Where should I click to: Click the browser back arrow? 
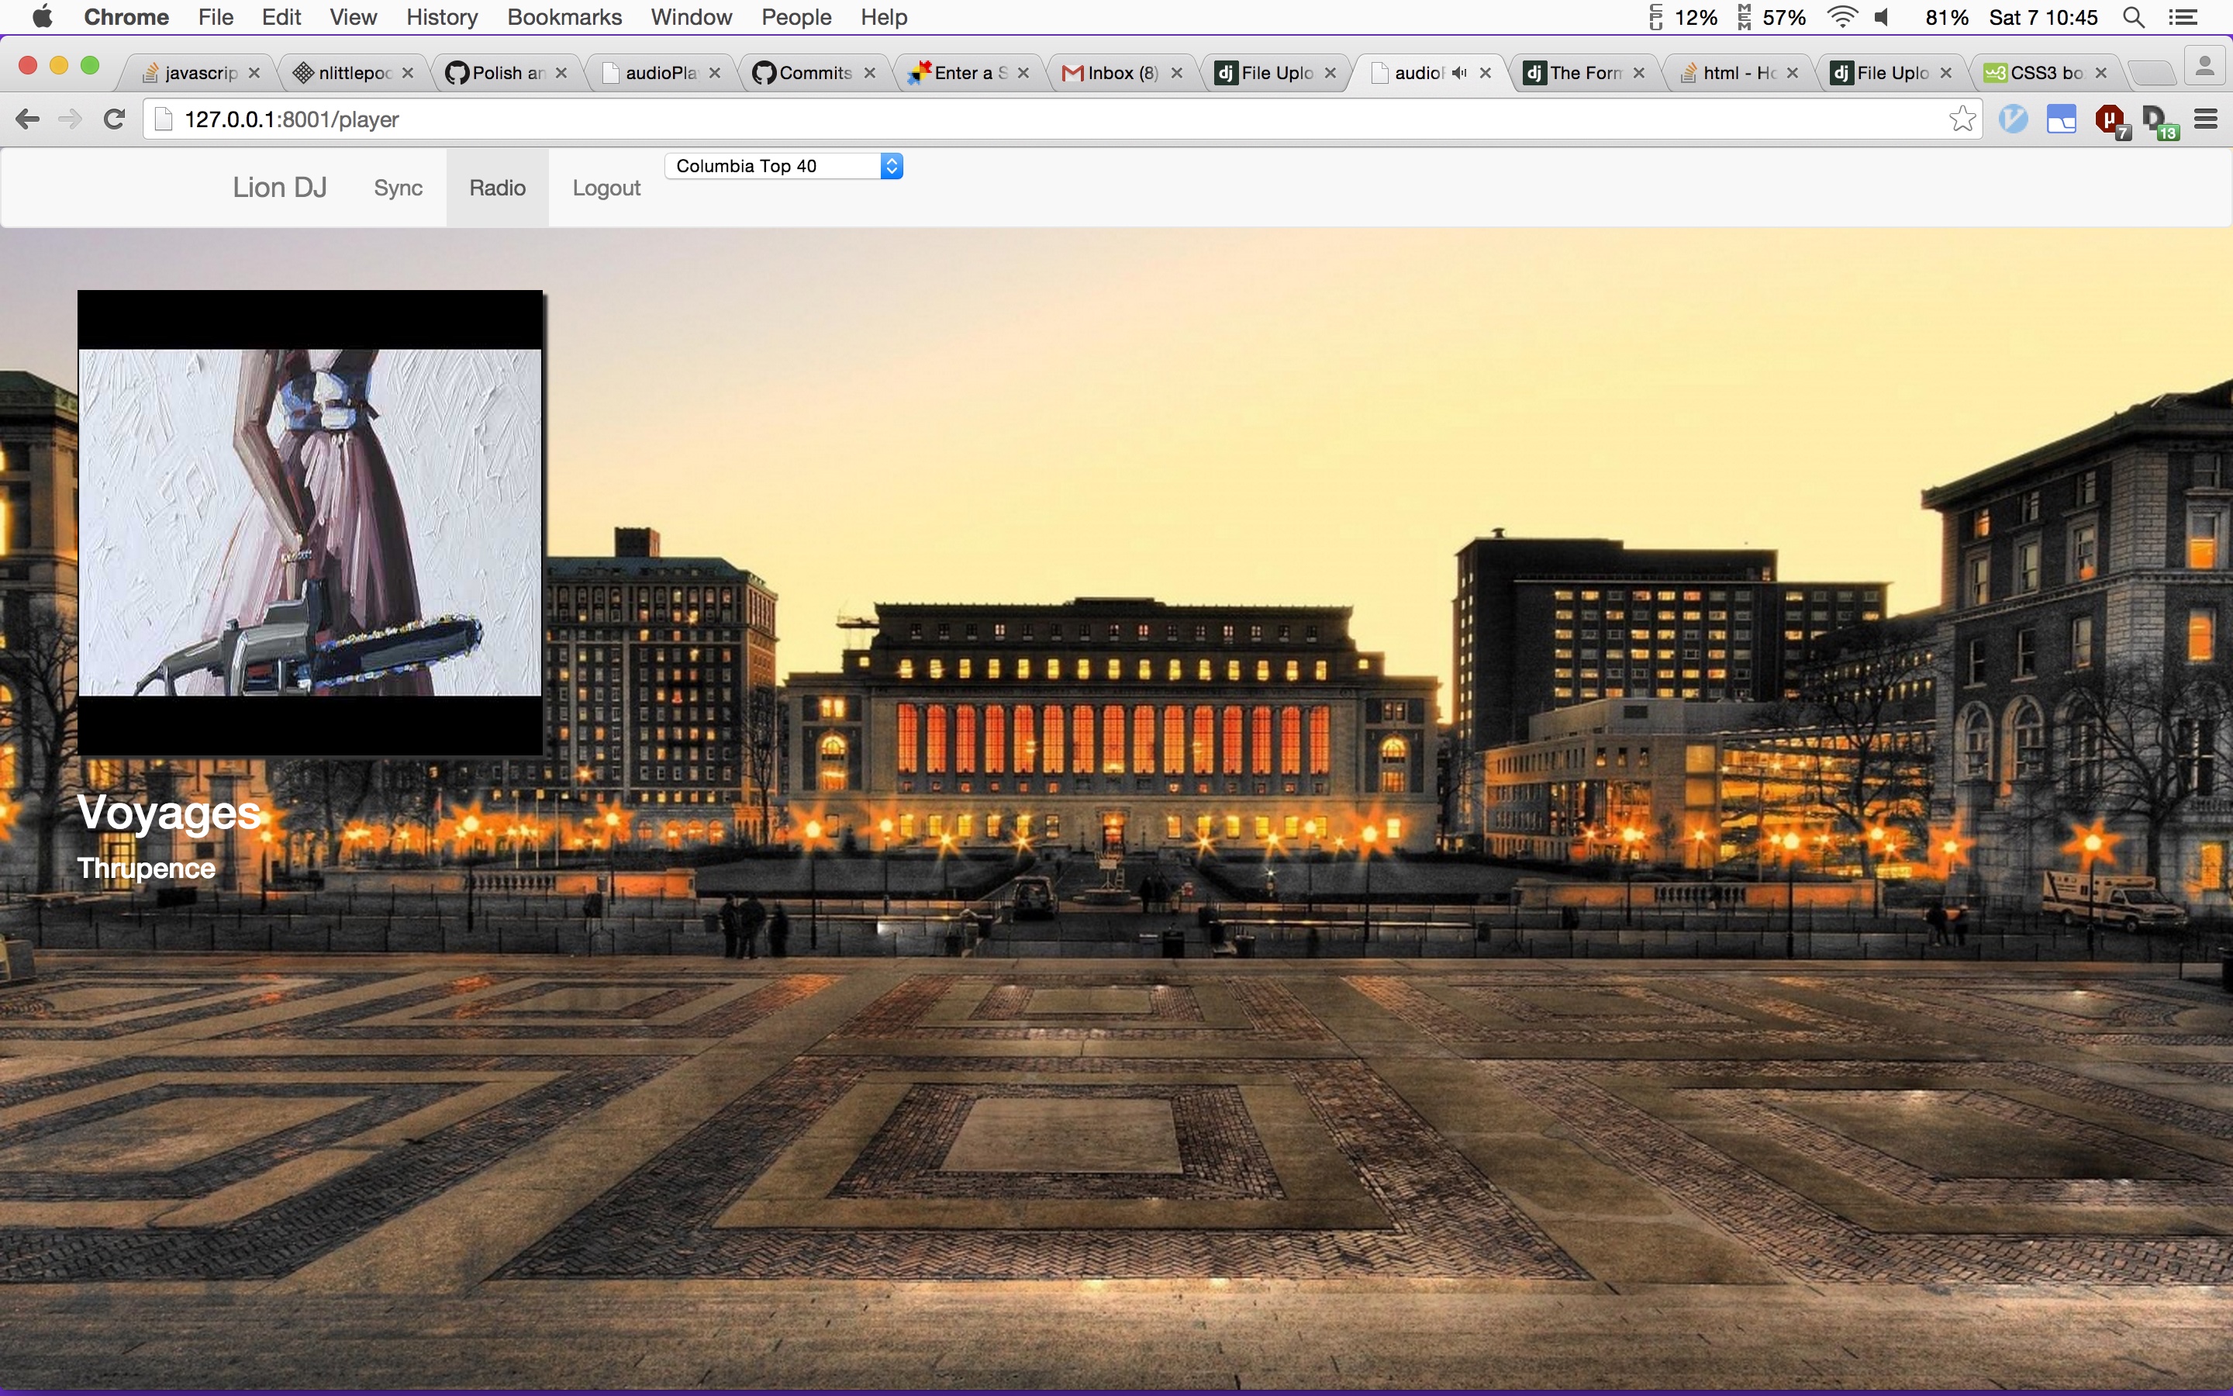28,119
